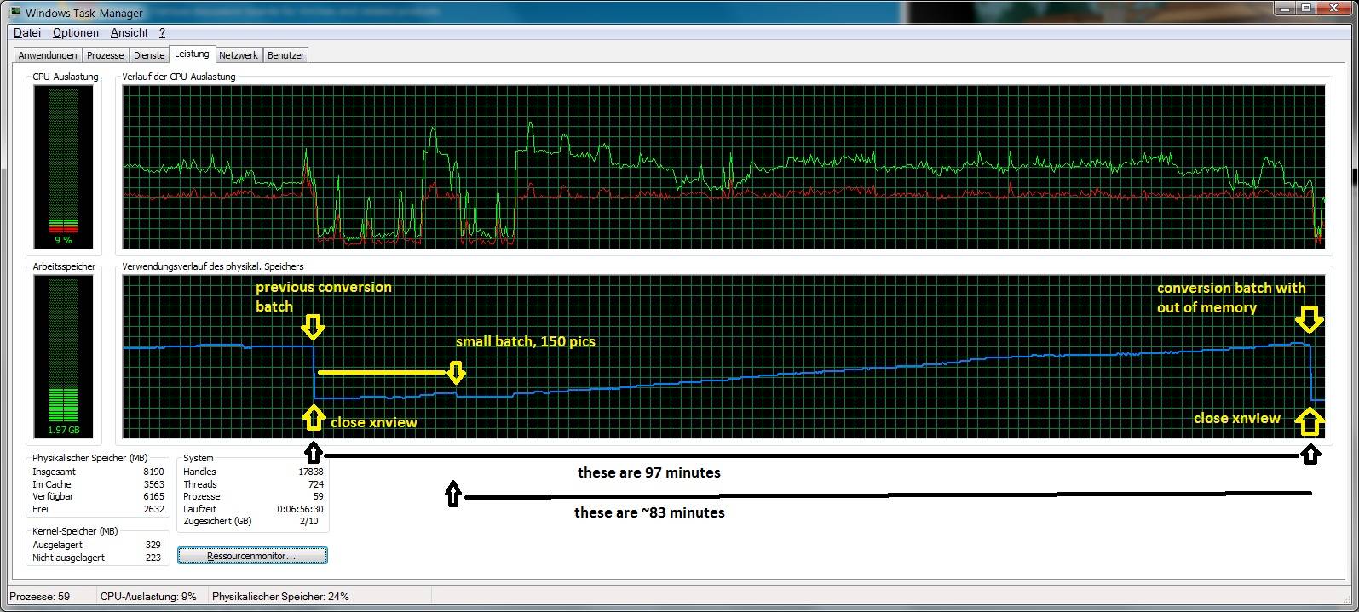
Task: Click the Task-Manager title bar icon
Action: pyautogui.click(x=16, y=12)
